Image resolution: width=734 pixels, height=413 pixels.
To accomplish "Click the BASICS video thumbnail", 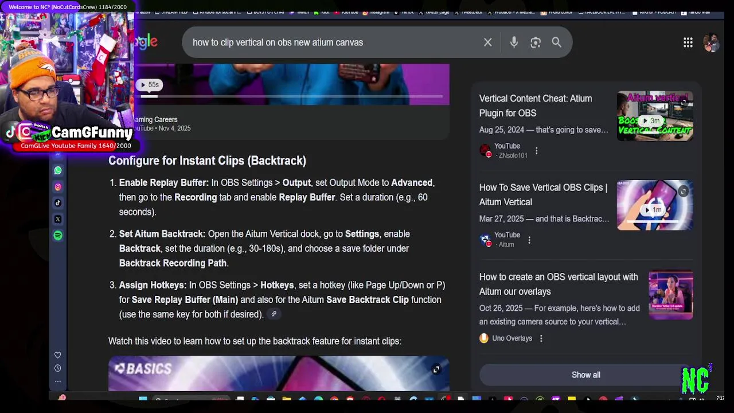I will [279, 373].
